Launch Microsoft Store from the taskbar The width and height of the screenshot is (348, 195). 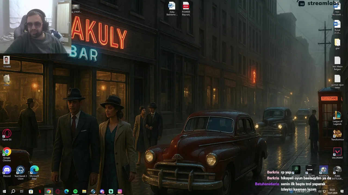click(x=31, y=191)
